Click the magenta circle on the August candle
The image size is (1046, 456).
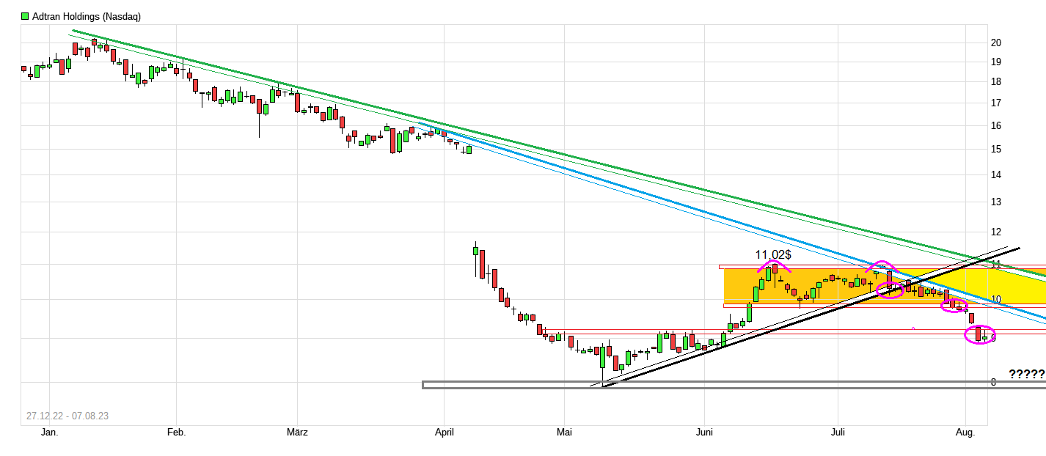pyautogui.click(x=981, y=334)
